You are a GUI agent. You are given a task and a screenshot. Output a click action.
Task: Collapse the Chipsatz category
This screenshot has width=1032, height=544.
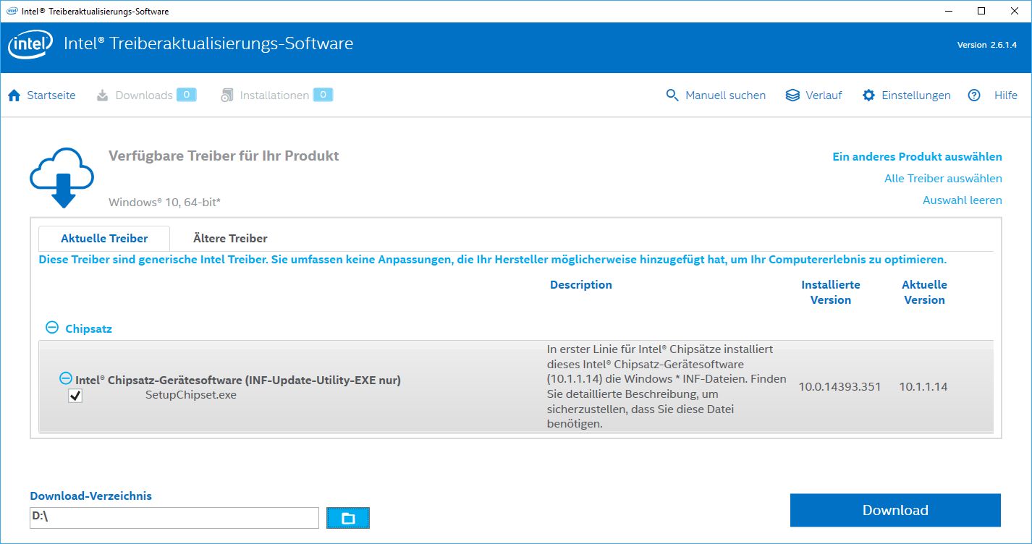click(52, 328)
